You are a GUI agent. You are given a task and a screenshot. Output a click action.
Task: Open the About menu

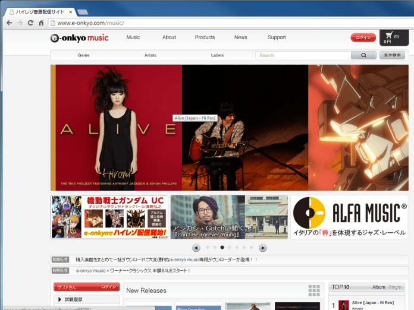[x=170, y=37]
